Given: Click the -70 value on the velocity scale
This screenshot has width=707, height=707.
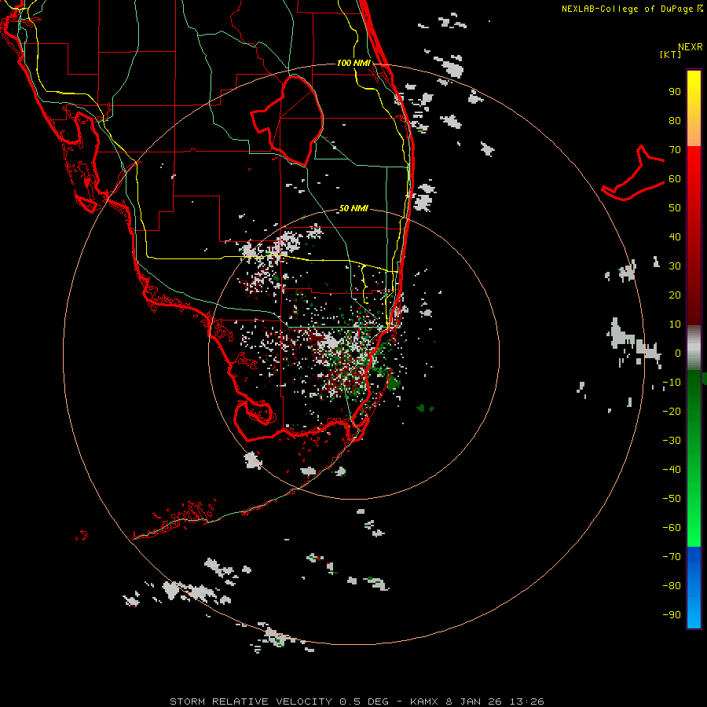Looking at the screenshot, I should tap(672, 557).
